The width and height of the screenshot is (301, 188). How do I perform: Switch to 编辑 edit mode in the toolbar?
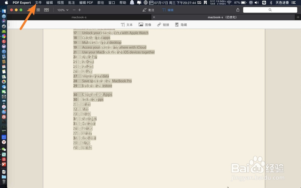[x=168, y=10]
